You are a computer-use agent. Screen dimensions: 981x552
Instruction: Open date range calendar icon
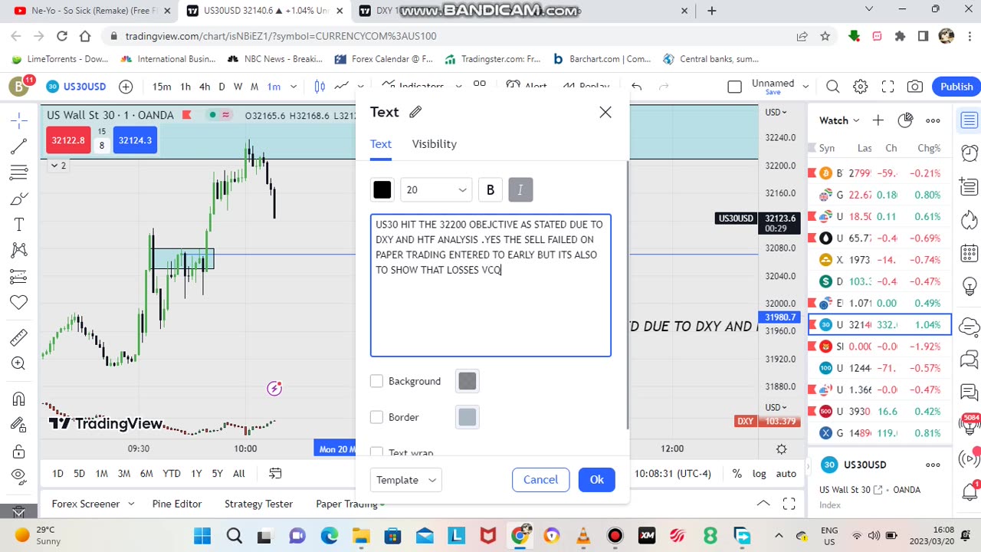[x=275, y=473]
